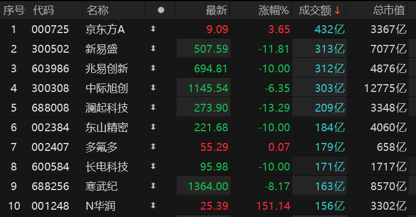Screen dimensions: 416x217
Task: Click change percentage 151.14
Action: click(x=273, y=206)
